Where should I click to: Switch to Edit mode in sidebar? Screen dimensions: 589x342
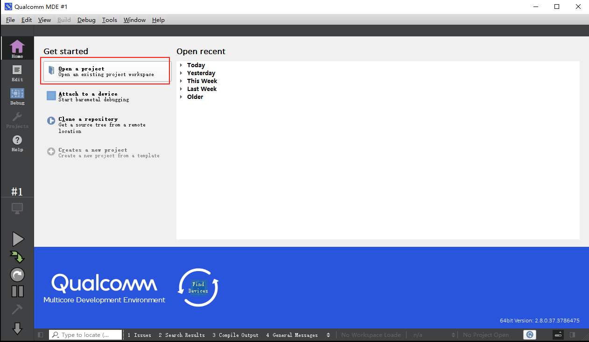pos(17,73)
